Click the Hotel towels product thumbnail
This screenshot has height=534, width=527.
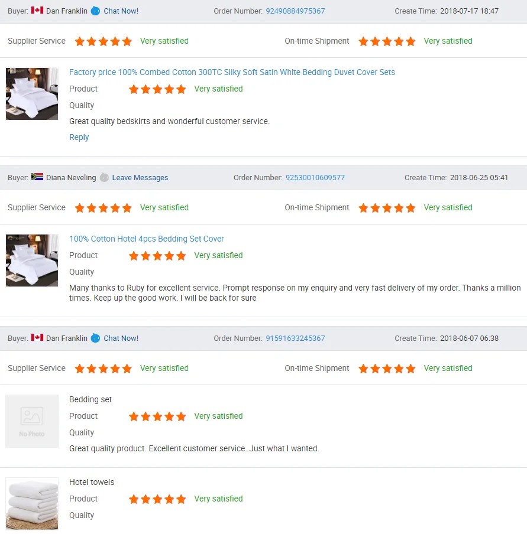[x=32, y=504]
